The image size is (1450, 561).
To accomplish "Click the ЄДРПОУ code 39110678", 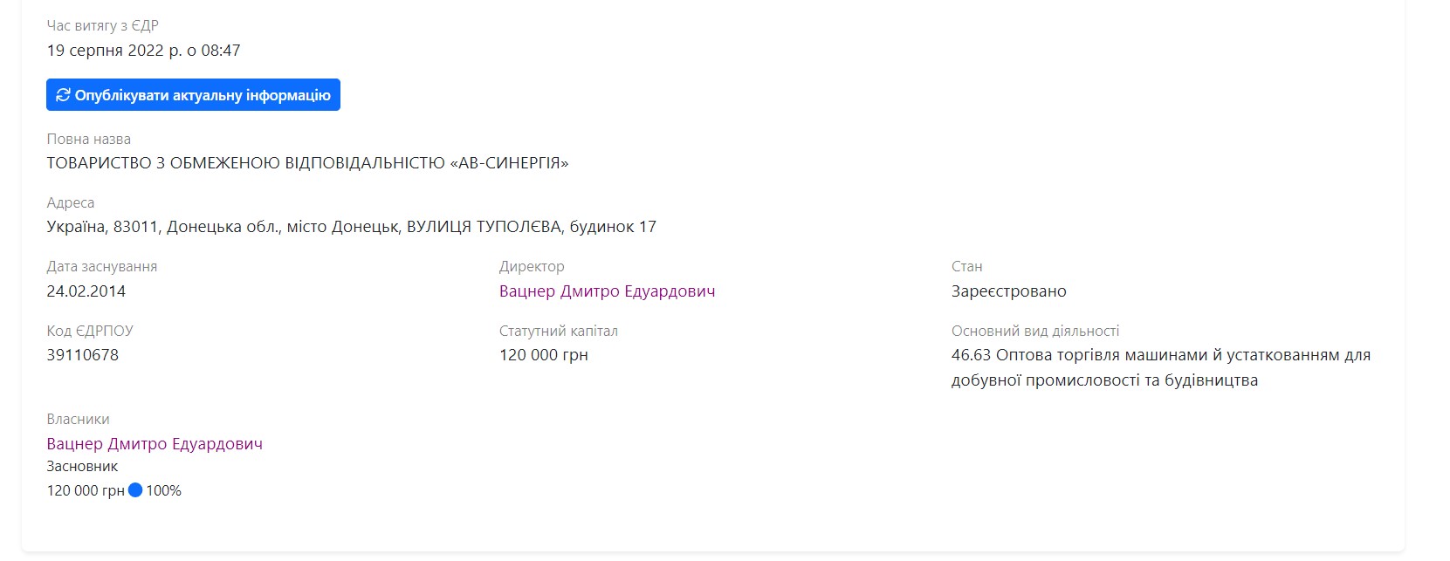I will (82, 355).
